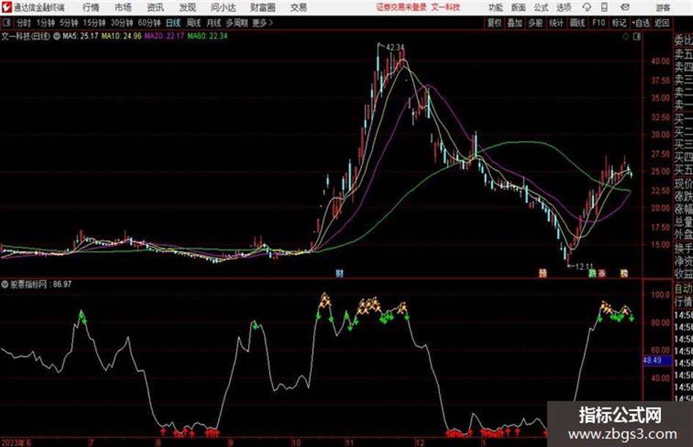This screenshot has width=693, height=447.
Task: Open the F10 company info
Action: point(598,23)
